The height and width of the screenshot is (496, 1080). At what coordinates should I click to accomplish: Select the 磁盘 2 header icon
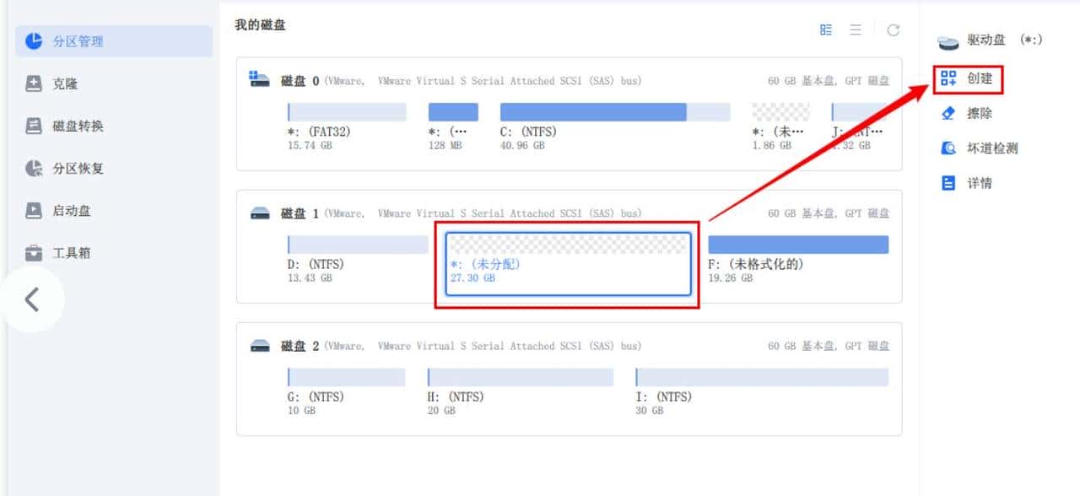pyautogui.click(x=260, y=345)
